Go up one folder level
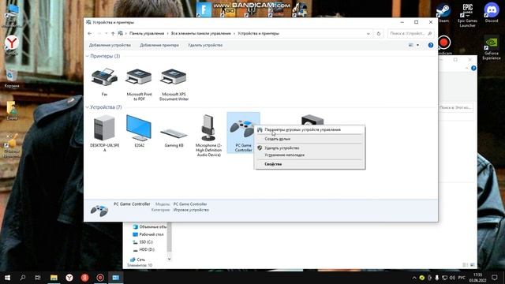The height and width of the screenshot is (284, 505). pyautogui.click(x=113, y=33)
